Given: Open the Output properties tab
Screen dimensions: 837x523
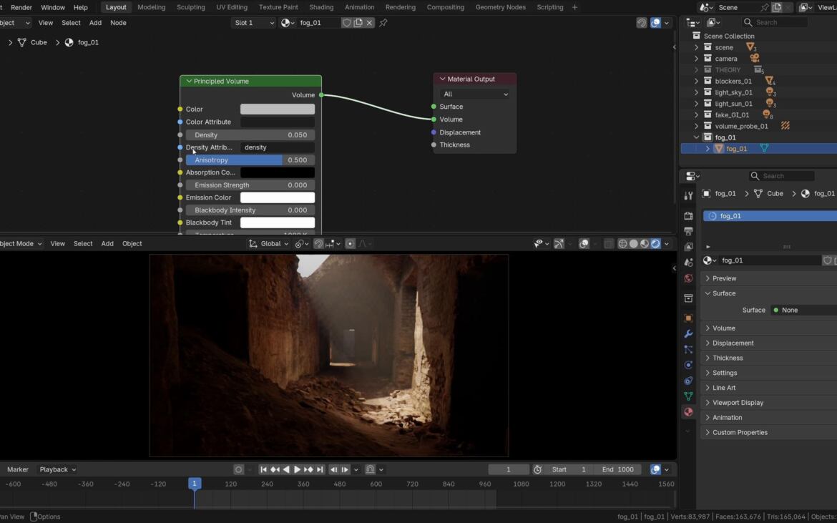Looking at the screenshot, I should [x=688, y=231].
